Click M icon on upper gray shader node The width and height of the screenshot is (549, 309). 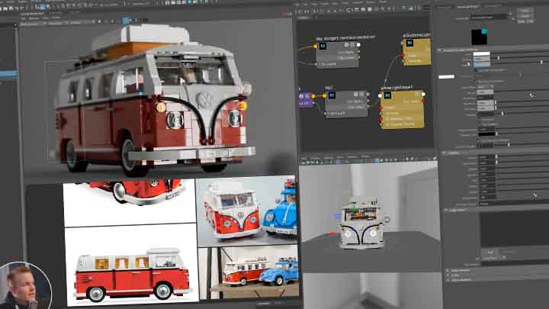coord(323,46)
